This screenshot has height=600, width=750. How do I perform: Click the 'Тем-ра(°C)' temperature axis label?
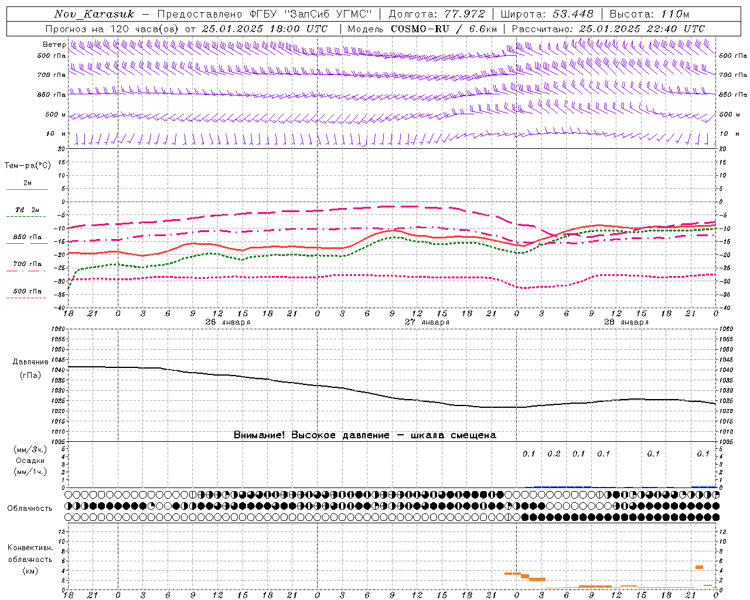point(28,166)
